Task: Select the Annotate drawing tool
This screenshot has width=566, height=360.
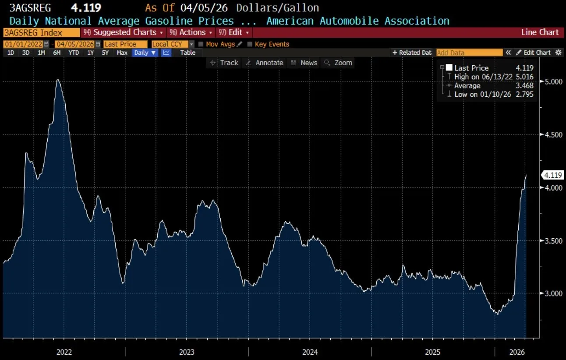Action: coord(264,63)
